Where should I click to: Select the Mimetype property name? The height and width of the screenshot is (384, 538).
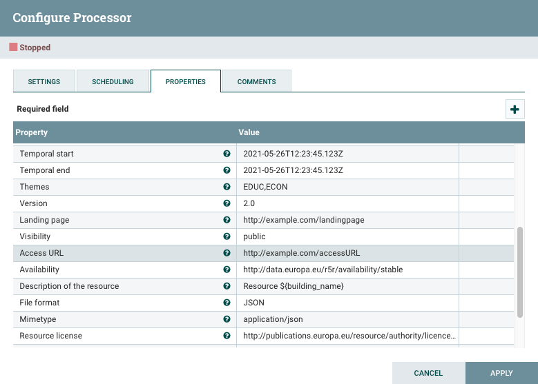click(x=38, y=319)
